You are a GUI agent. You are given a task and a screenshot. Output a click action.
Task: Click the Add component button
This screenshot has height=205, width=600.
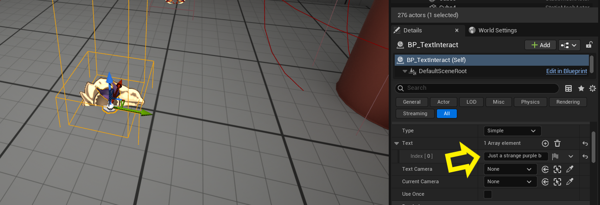tap(540, 45)
